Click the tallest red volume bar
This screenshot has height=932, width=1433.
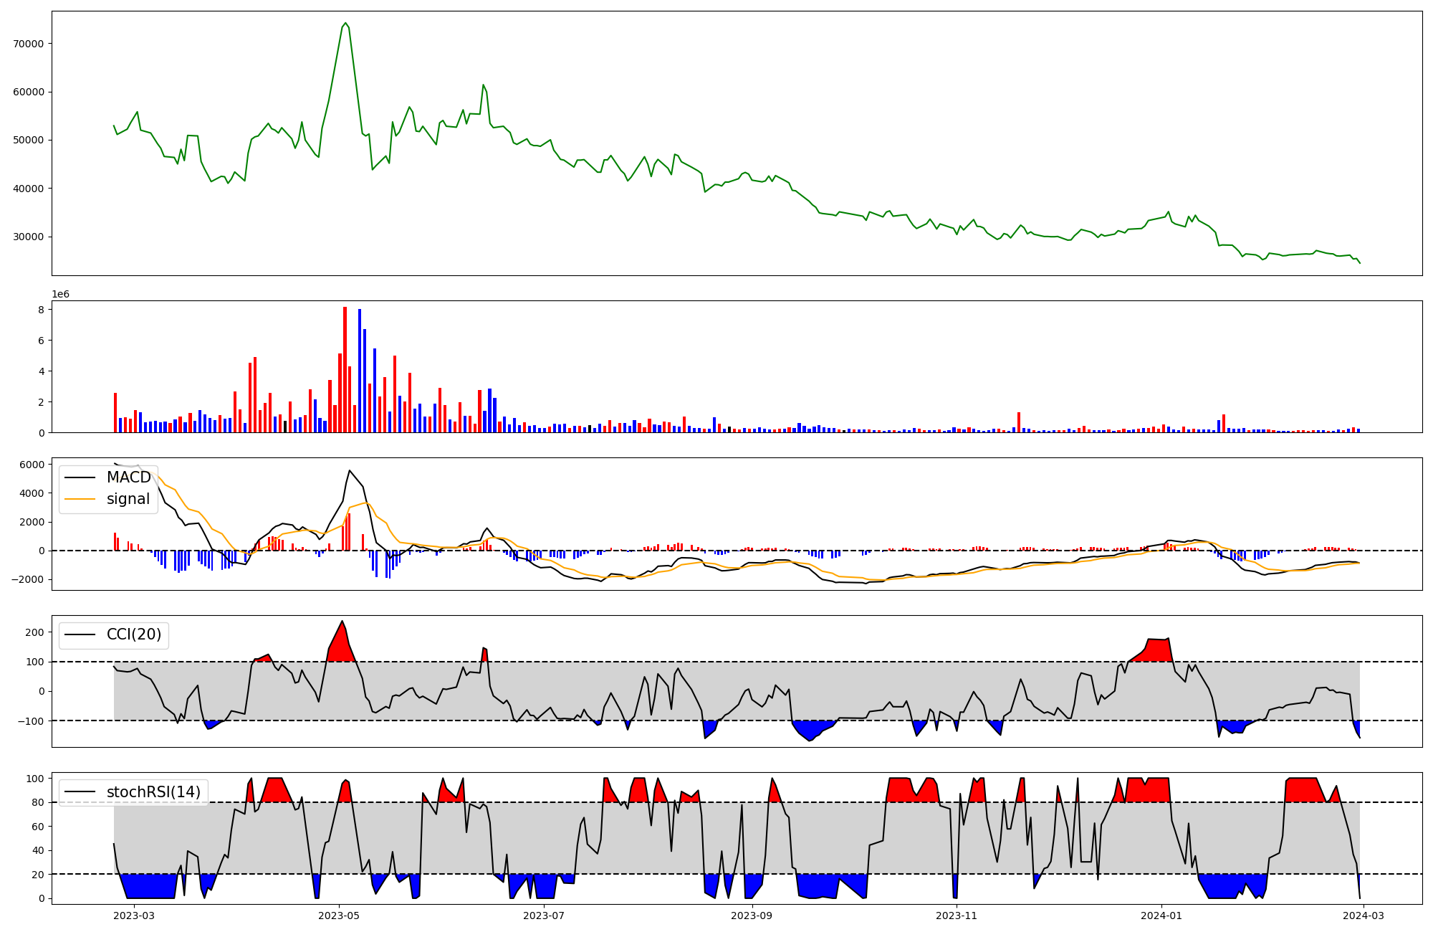[x=345, y=369]
